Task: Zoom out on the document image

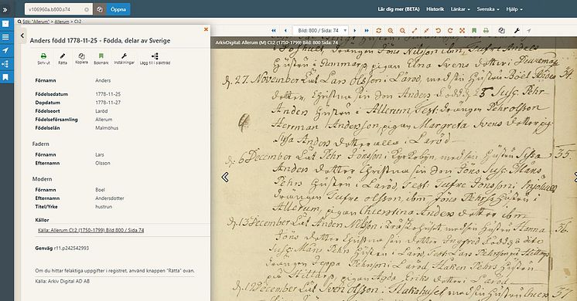Action: (x=402, y=31)
